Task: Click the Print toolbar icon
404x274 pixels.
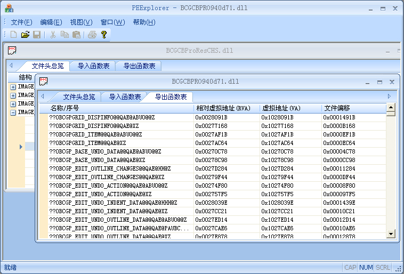Action: [92, 35]
